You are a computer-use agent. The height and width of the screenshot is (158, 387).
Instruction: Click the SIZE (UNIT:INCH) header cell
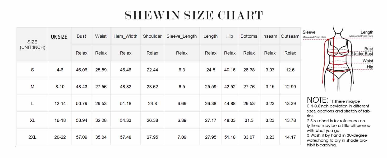(33, 45)
